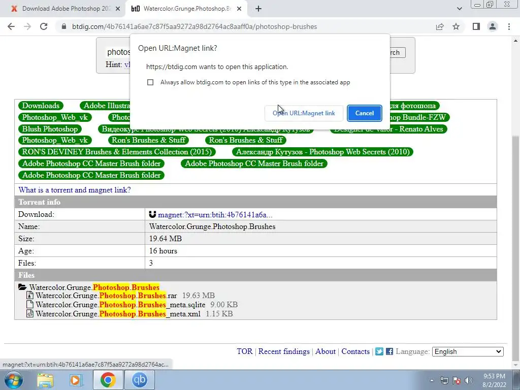Click the Blush Photoshop tag
The width and height of the screenshot is (520, 390).
(50, 129)
